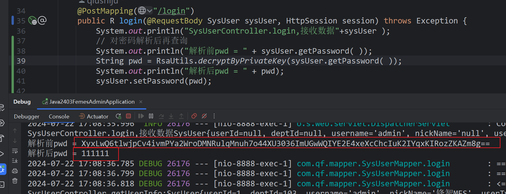Open the Actuator tab
This screenshot has width=506, height=194.
click(94, 116)
